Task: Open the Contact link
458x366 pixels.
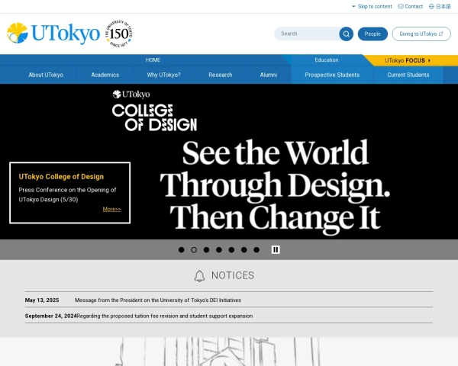Action: pyautogui.click(x=411, y=6)
